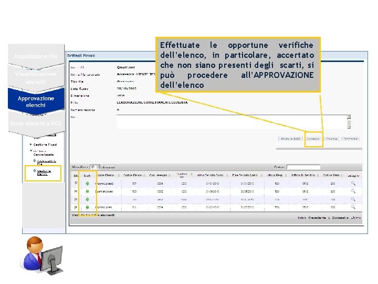
Task: Open detail magnifier for QuantitaUpload row
Action: click(x=353, y=191)
